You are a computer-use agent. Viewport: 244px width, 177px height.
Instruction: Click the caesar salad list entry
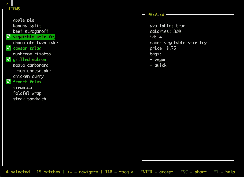27,48
